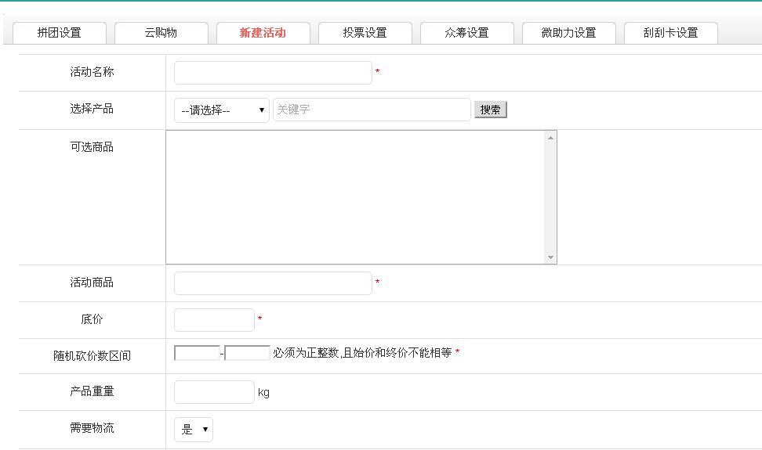
Task: Switch to the 微助力设置 tab
Action: click(x=568, y=33)
